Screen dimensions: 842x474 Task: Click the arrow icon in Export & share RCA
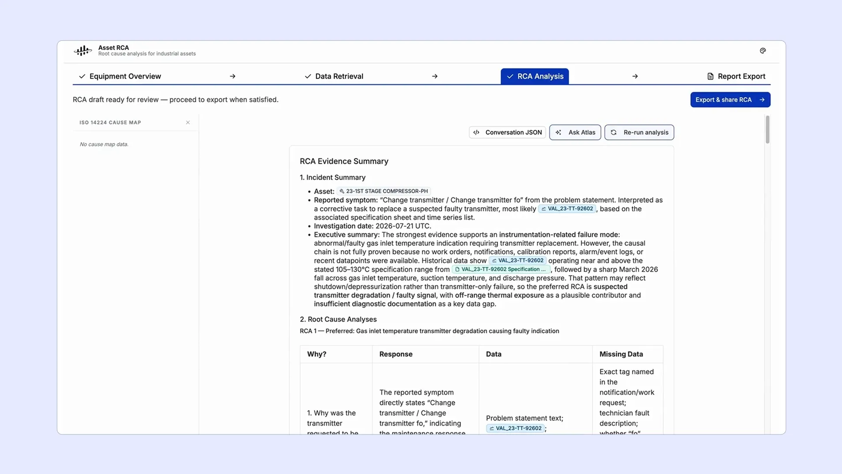click(x=762, y=100)
